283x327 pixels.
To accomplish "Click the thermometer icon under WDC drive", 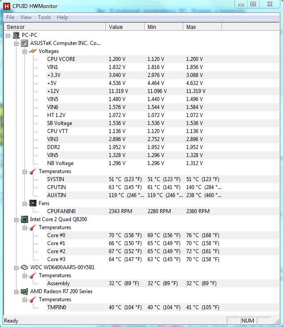I will [33, 275].
